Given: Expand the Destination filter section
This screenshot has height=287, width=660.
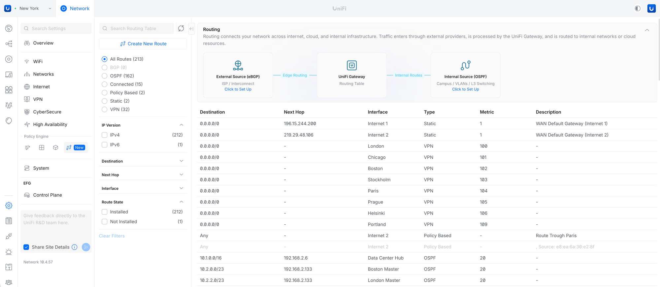Looking at the screenshot, I should click(x=181, y=161).
